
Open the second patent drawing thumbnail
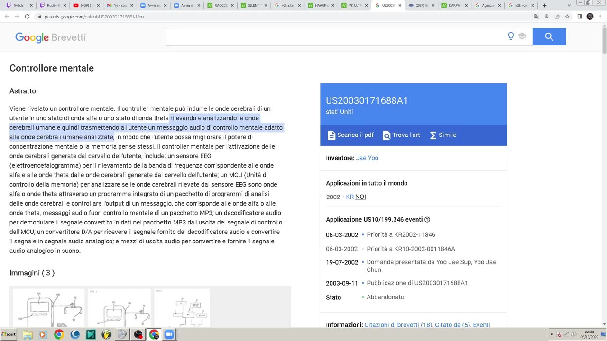[x=120, y=308]
